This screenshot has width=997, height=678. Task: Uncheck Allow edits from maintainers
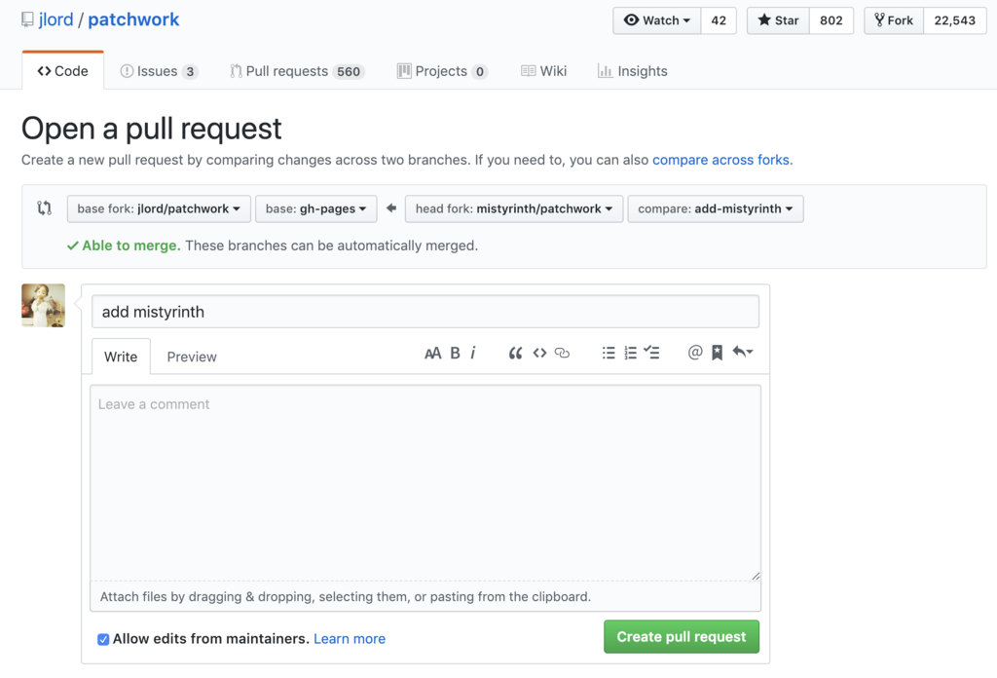click(103, 639)
